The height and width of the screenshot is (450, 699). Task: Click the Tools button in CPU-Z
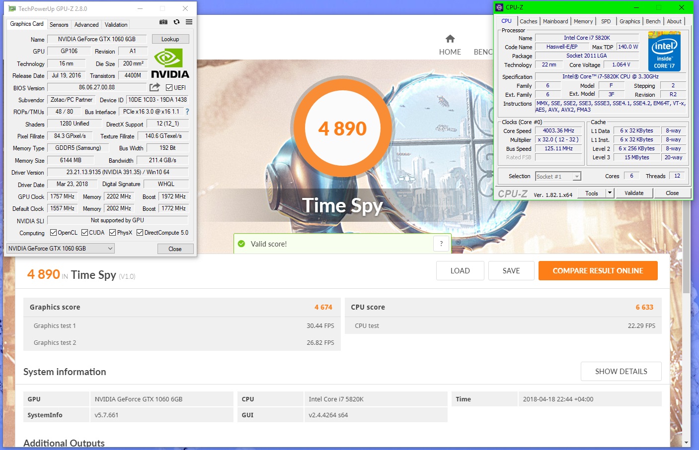[592, 193]
